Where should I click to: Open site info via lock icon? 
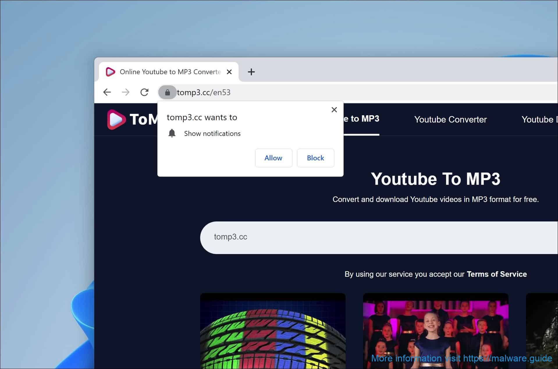coord(167,92)
